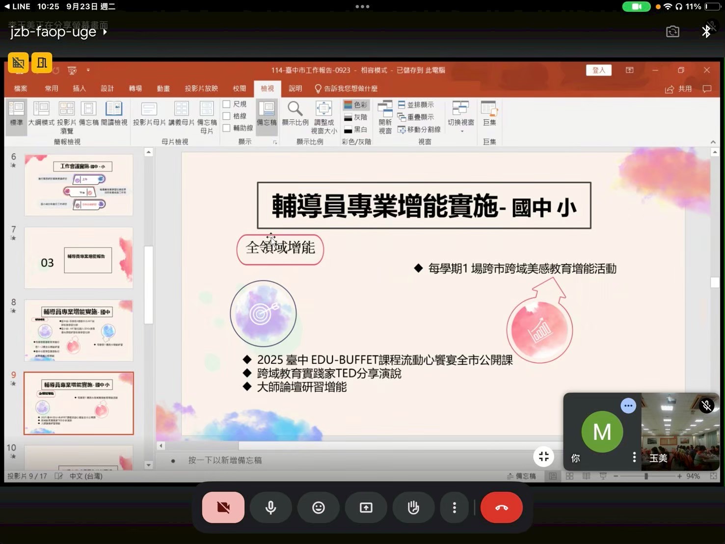Enable the 尺規 ruler checkbox
Viewport: 725px width, 544px height.
[x=227, y=104]
